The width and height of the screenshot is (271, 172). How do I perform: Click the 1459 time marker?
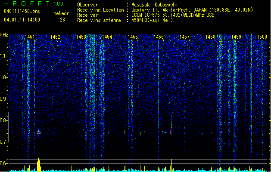pyautogui.click(x=236, y=37)
